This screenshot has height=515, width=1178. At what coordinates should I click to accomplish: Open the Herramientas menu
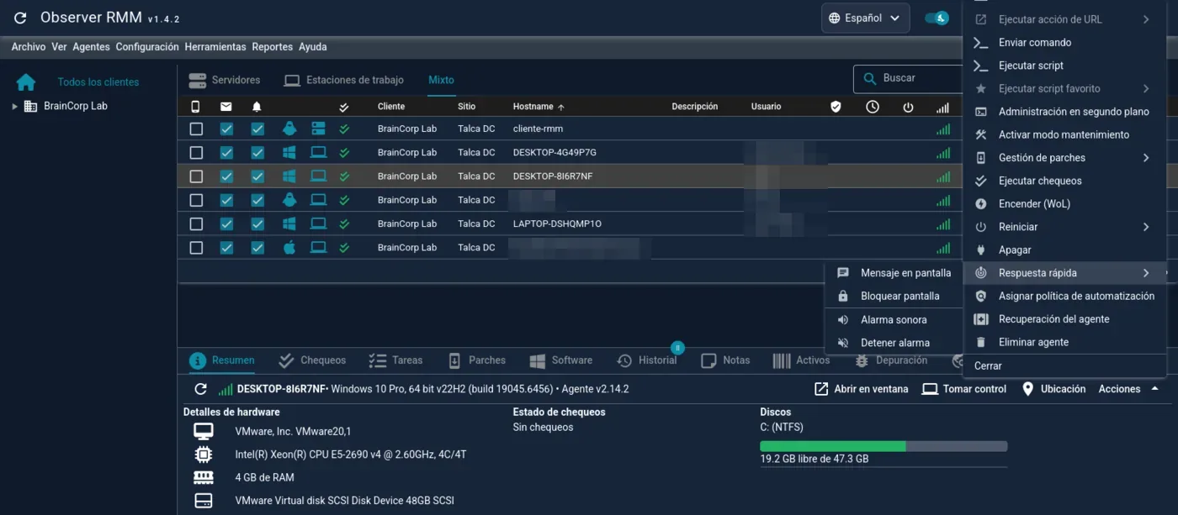215,47
